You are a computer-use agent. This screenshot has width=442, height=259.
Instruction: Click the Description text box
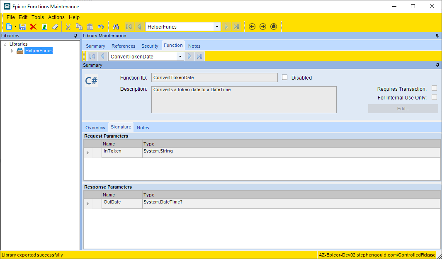[x=244, y=99]
